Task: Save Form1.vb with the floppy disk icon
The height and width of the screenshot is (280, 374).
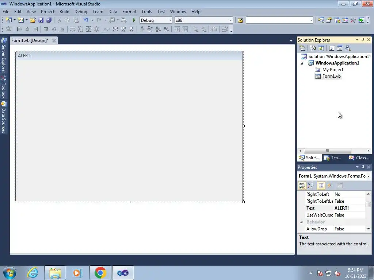Action: coord(41,20)
